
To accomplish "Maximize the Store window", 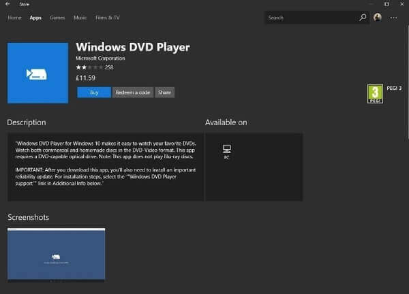I will click(x=387, y=4).
